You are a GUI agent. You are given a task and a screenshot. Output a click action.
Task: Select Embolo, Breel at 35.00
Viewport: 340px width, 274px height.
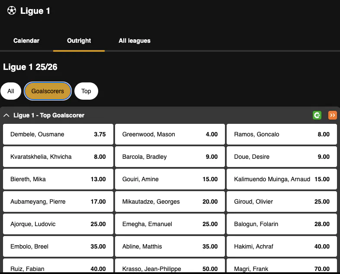(x=58, y=246)
